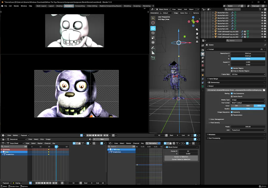The height and width of the screenshot is (188, 268).
Task: Hide NurbsPath.016 with eye icon
Action: [262, 12]
